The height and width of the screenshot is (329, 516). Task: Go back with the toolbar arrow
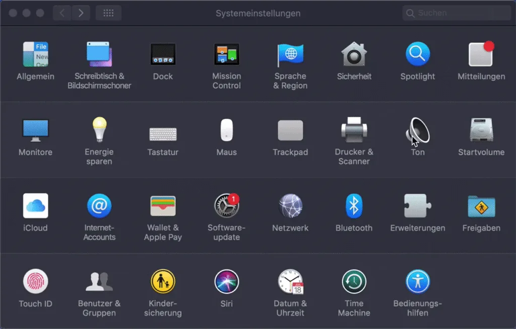coord(62,13)
